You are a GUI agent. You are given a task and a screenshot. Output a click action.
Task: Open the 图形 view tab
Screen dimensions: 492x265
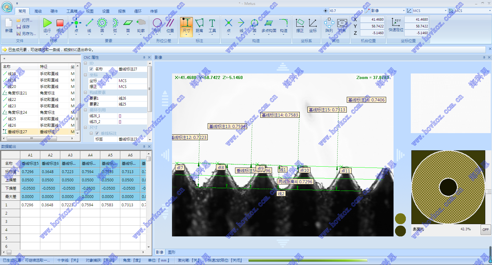pos(172,252)
